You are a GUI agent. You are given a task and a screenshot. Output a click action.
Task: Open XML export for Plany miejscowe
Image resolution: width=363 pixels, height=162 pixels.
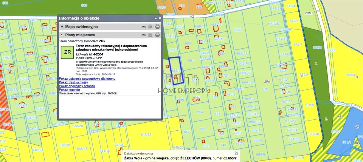[x=144, y=35]
